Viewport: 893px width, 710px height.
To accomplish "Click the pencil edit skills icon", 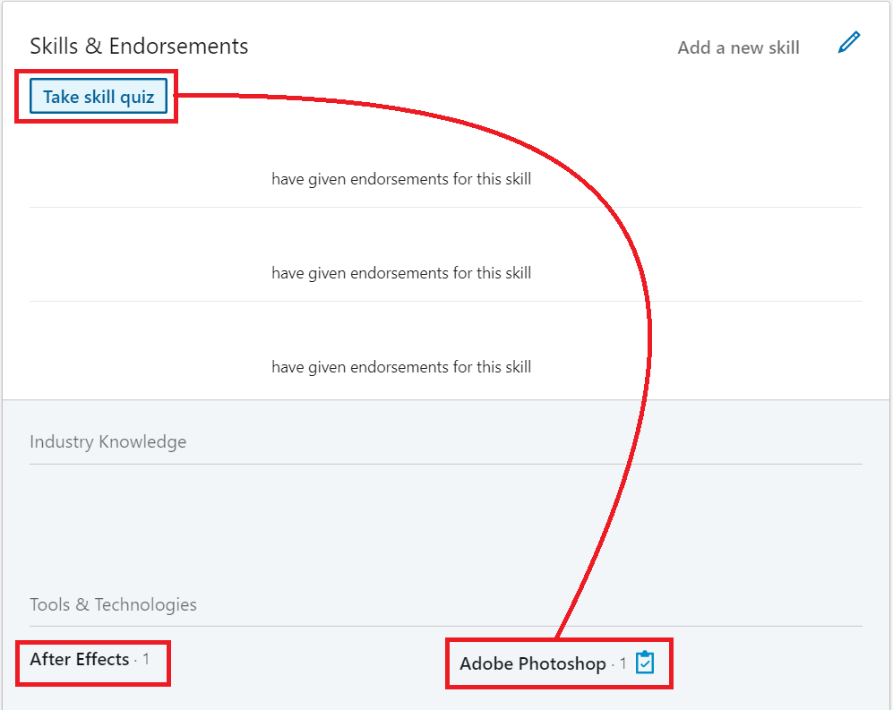I will (848, 43).
